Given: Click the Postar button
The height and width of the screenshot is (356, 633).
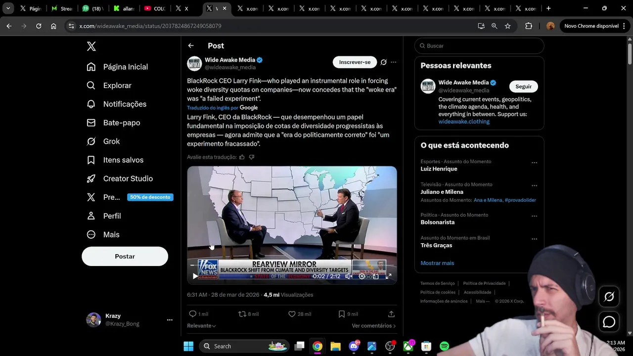Looking at the screenshot, I should tap(125, 256).
